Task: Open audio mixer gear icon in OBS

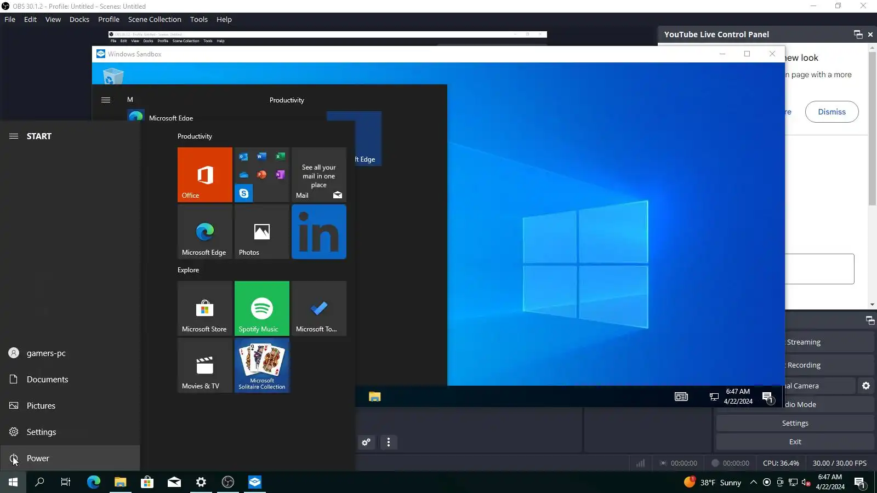Action: point(366,442)
